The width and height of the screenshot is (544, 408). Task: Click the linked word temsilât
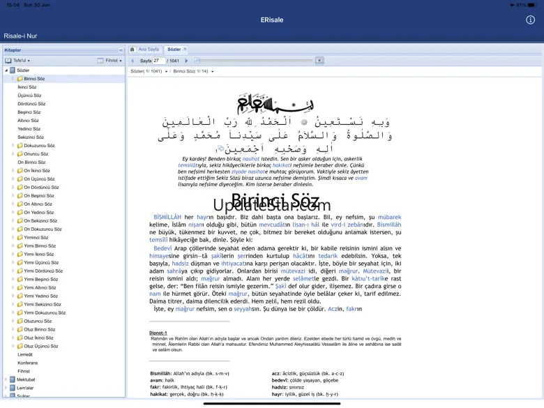tap(188, 165)
